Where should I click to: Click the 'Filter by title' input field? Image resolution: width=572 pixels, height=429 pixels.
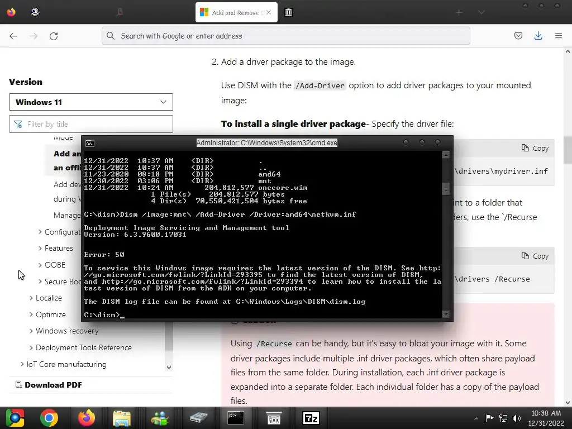91,124
